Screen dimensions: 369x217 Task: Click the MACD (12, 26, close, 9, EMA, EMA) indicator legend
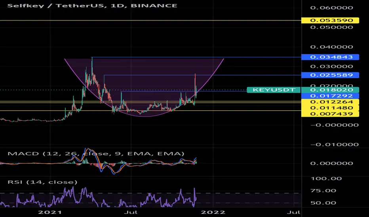click(96, 153)
